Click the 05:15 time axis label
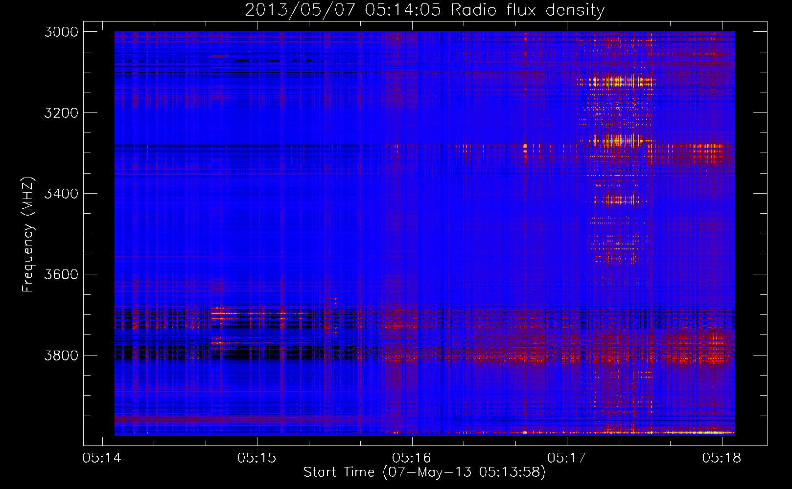The height and width of the screenshot is (489, 792). pos(256,458)
